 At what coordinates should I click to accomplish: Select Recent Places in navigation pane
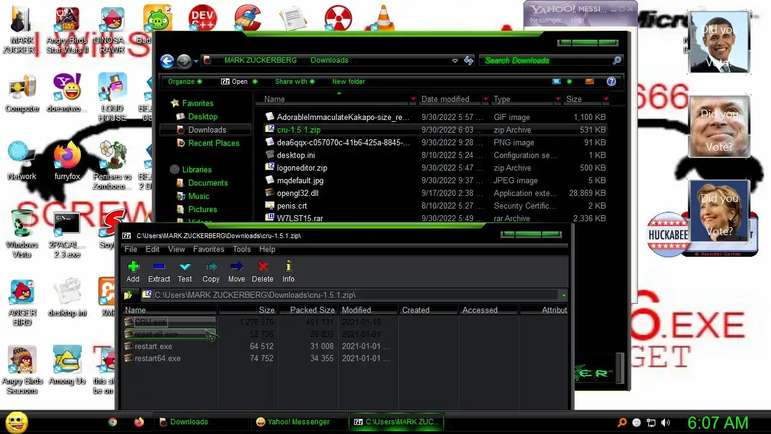(214, 143)
